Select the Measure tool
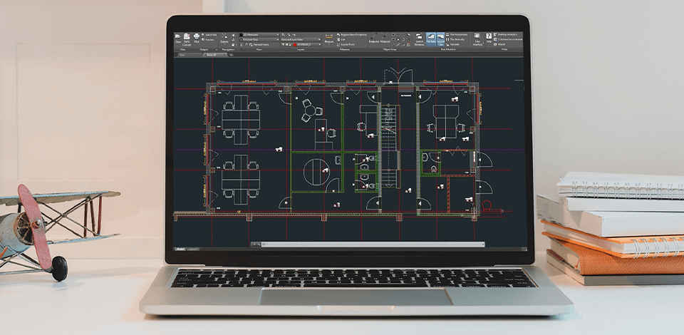This screenshot has height=335, width=684. click(329, 38)
